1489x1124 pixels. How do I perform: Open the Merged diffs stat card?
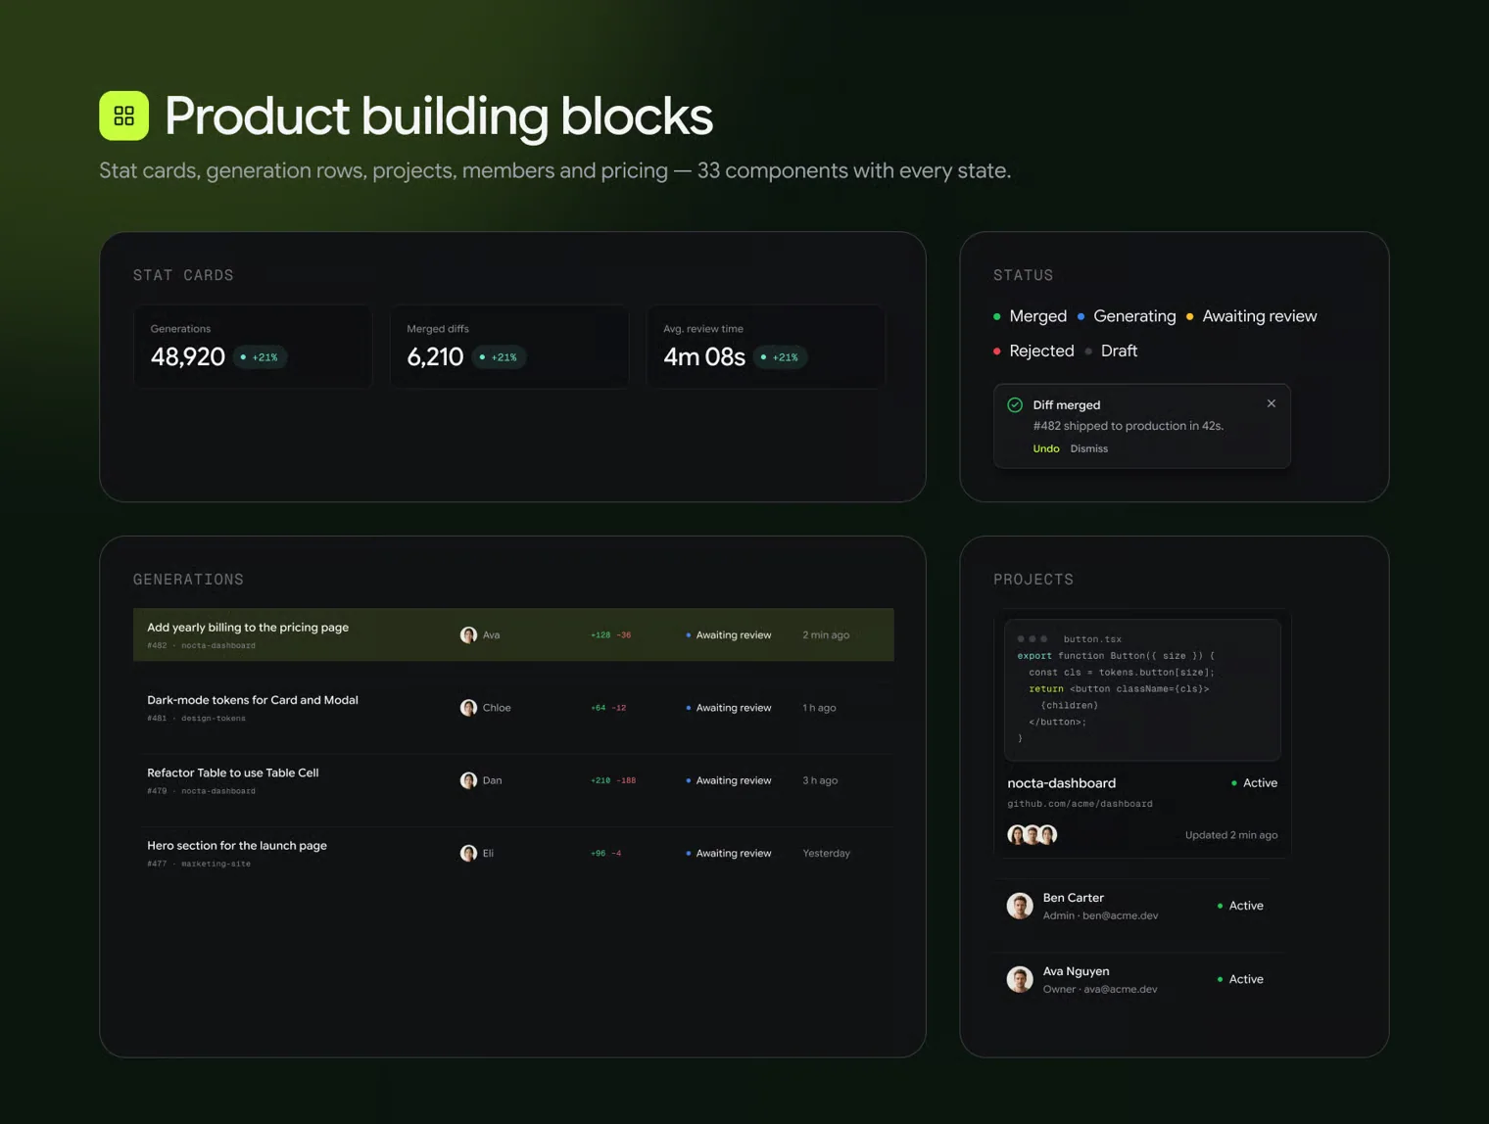pyautogui.click(x=509, y=347)
